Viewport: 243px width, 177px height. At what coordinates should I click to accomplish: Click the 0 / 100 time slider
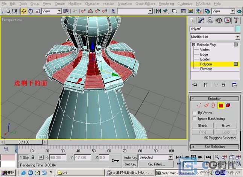24,142
